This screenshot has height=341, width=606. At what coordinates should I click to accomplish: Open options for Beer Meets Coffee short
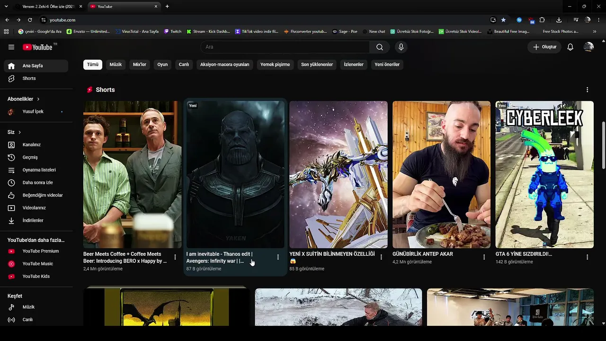175,257
